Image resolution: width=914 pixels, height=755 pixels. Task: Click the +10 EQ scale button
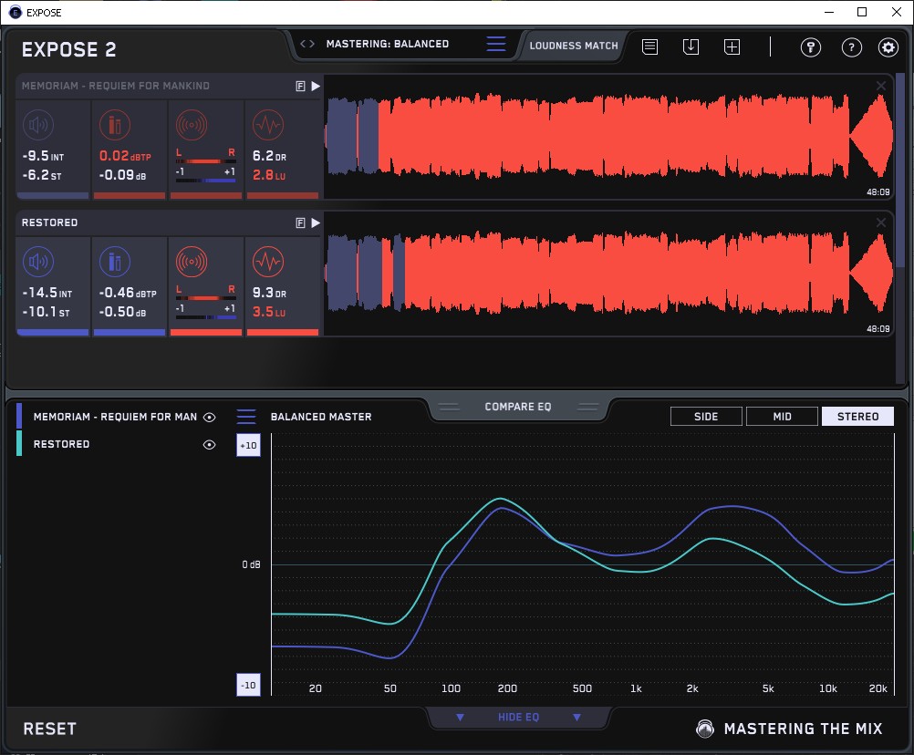[x=248, y=444]
